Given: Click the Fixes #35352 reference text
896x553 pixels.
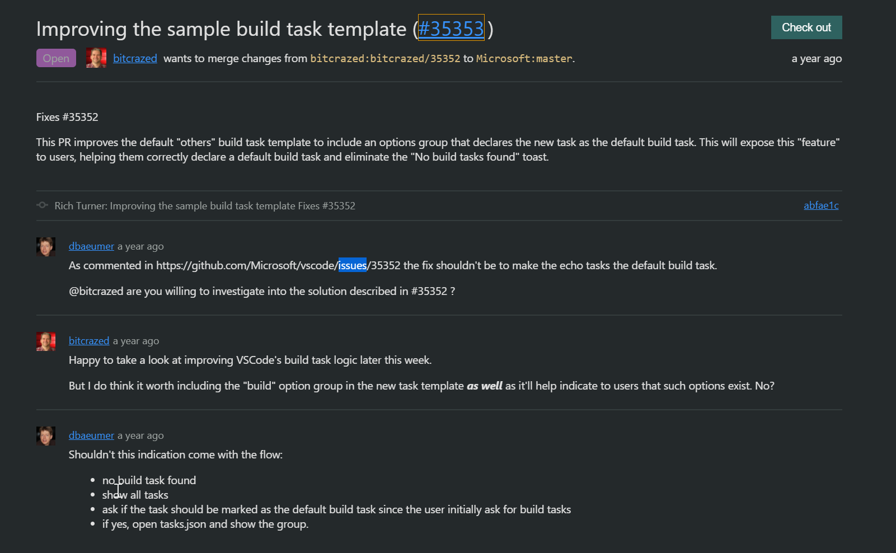Looking at the screenshot, I should (x=67, y=116).
